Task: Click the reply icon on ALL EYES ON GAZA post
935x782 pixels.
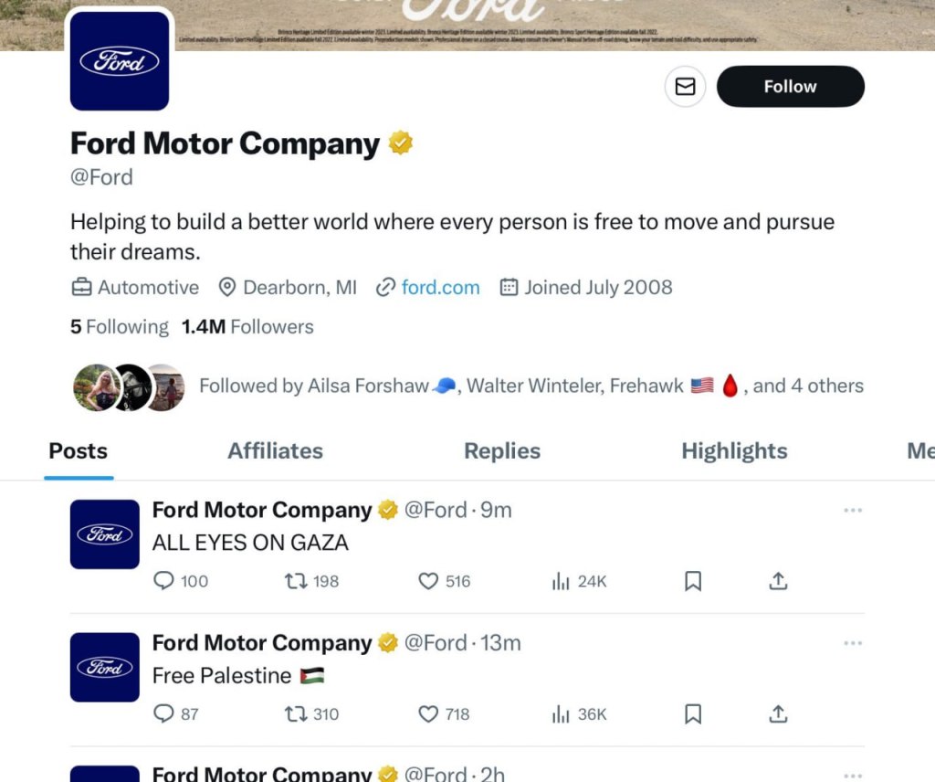Action: coord(164,581)
